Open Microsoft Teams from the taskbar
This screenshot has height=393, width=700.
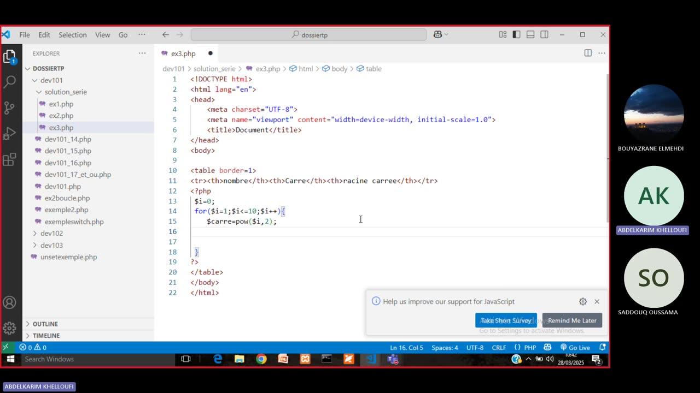(393, 359)
